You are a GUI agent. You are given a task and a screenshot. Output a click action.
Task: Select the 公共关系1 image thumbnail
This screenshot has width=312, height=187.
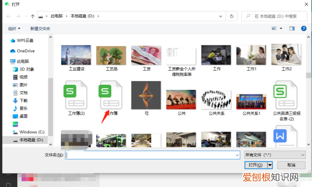251,101
